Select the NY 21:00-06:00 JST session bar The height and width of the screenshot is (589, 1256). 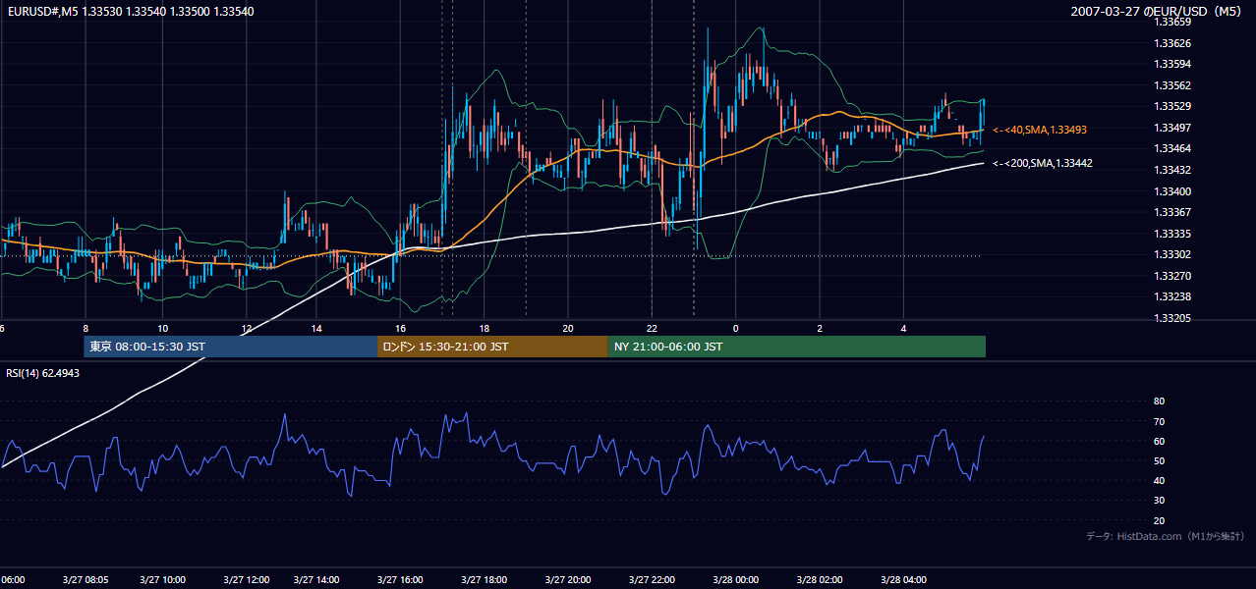pyautogui.click(x=797, y=347)
